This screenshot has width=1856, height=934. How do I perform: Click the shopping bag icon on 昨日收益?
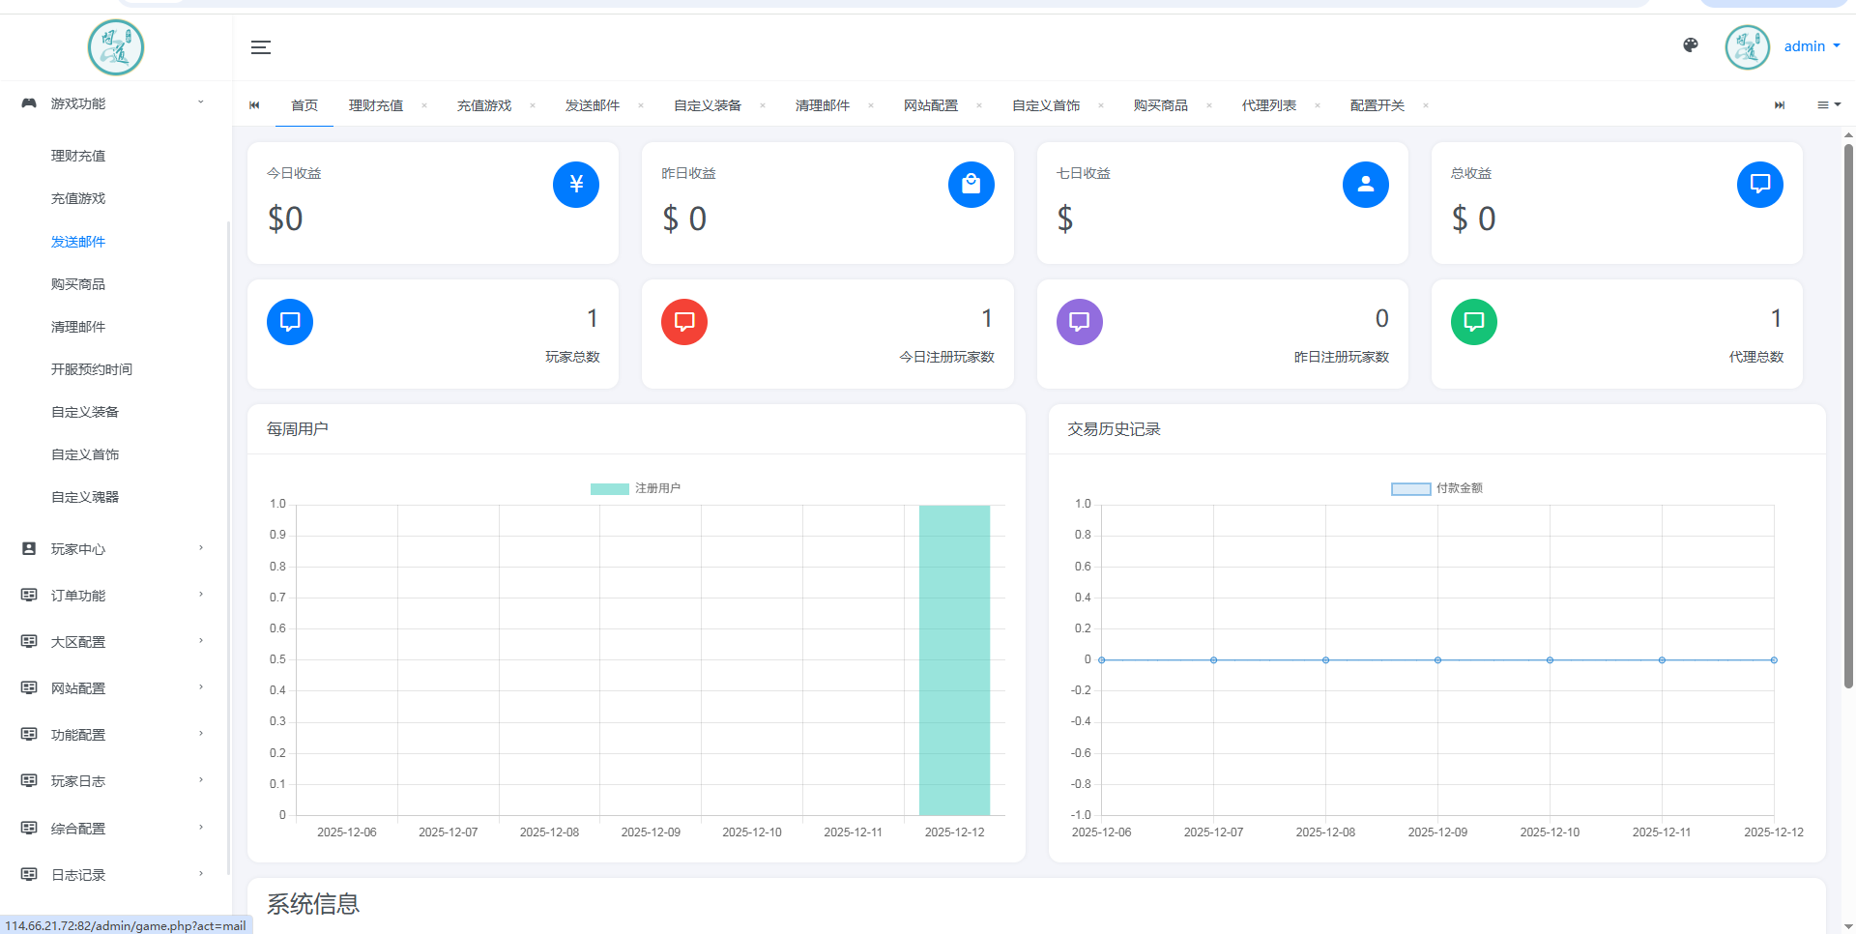pyautogui.click(x=971, y=185)
